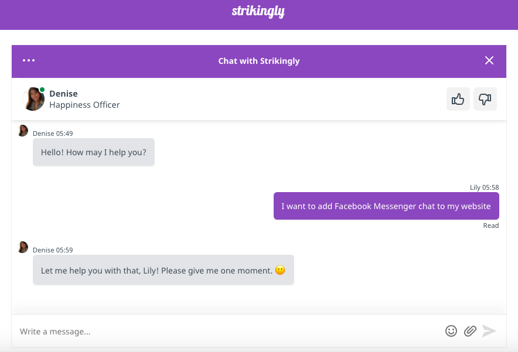Rate chat with thumbs down
518x352 pixels.
[x=485, y=100]
